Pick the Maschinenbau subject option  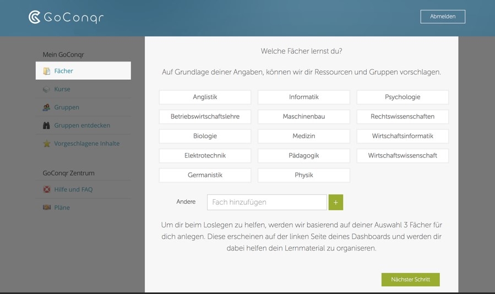coord(303,117)
